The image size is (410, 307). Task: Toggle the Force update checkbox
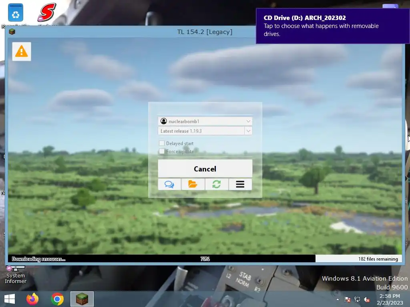(162, 151)
